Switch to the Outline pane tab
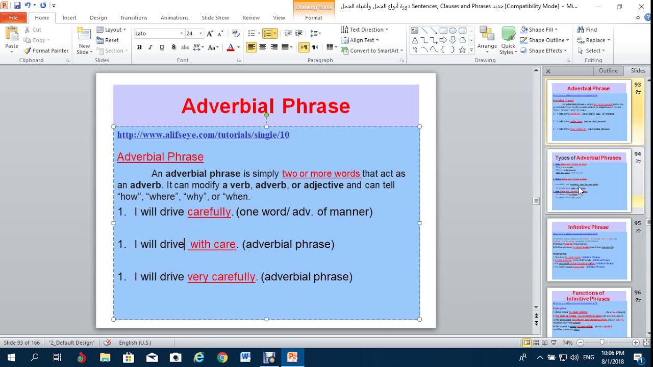 coord(608,71)
